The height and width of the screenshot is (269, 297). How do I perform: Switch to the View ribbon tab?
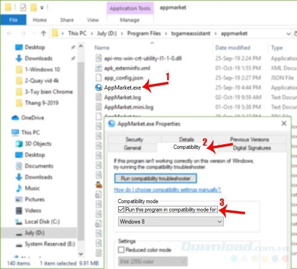pos(93,20)
